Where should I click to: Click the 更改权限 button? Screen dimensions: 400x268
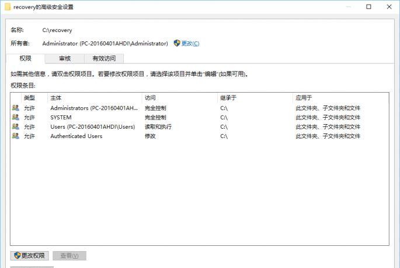click(30, 256)
